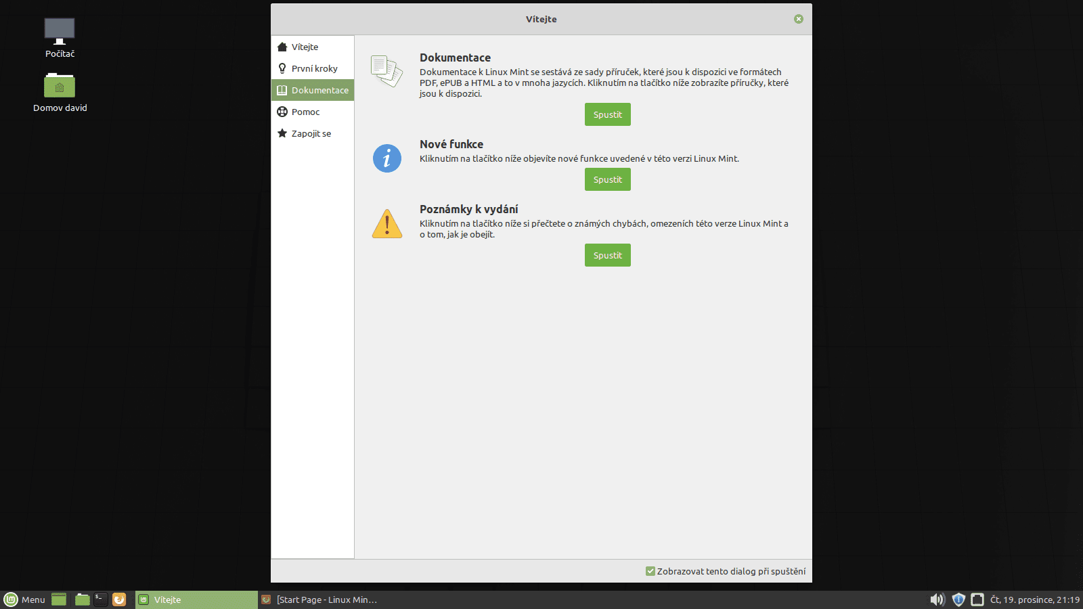This screenshot has width=1083, height=609.
Task: Open the terminal from the taskbar
Action: pyautogui.click(x=100, y=600)
